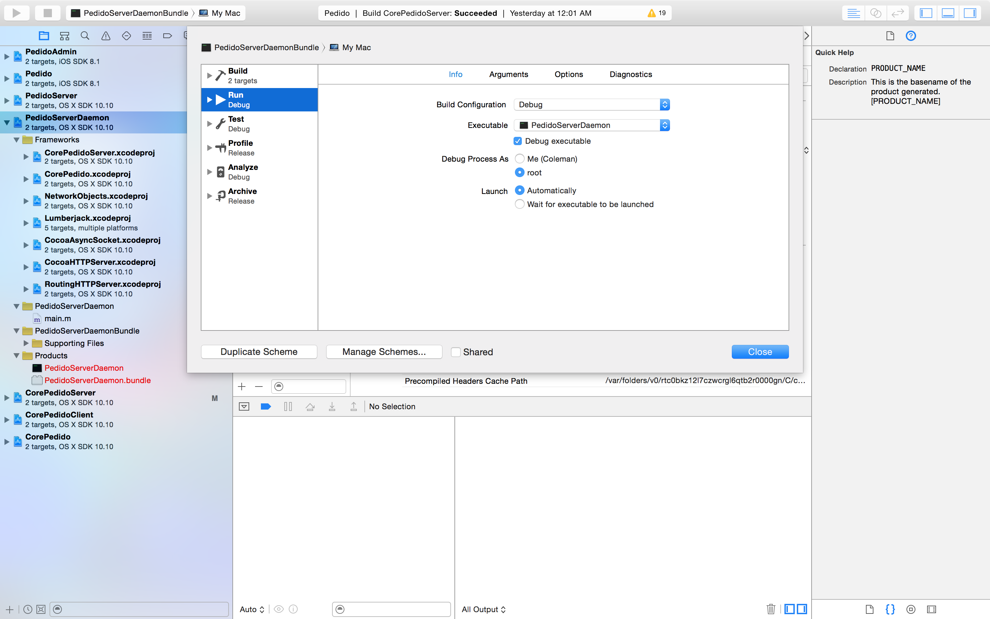The image size is (990, 619).
Task: Select 'Wait for executable to be launched'
Action: point(519,204)
